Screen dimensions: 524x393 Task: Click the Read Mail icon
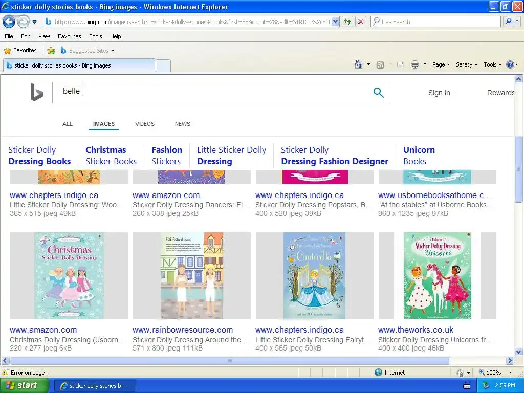pos(401,64)
